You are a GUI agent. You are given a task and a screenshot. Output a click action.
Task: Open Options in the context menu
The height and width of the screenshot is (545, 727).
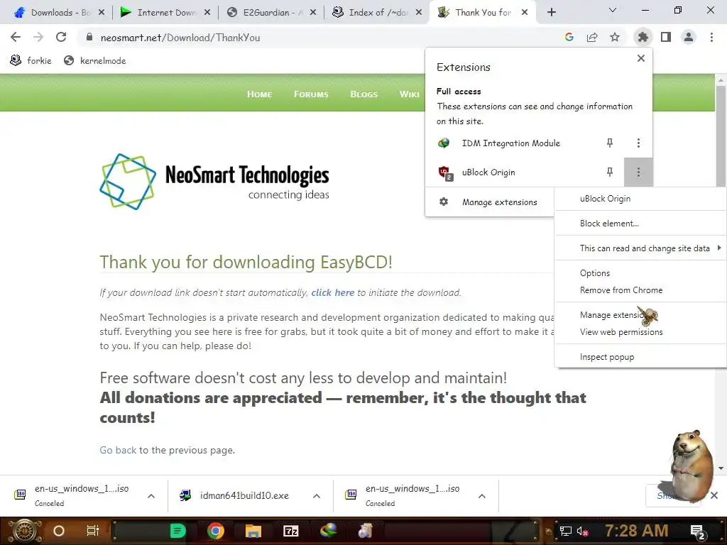coord(640,273)
